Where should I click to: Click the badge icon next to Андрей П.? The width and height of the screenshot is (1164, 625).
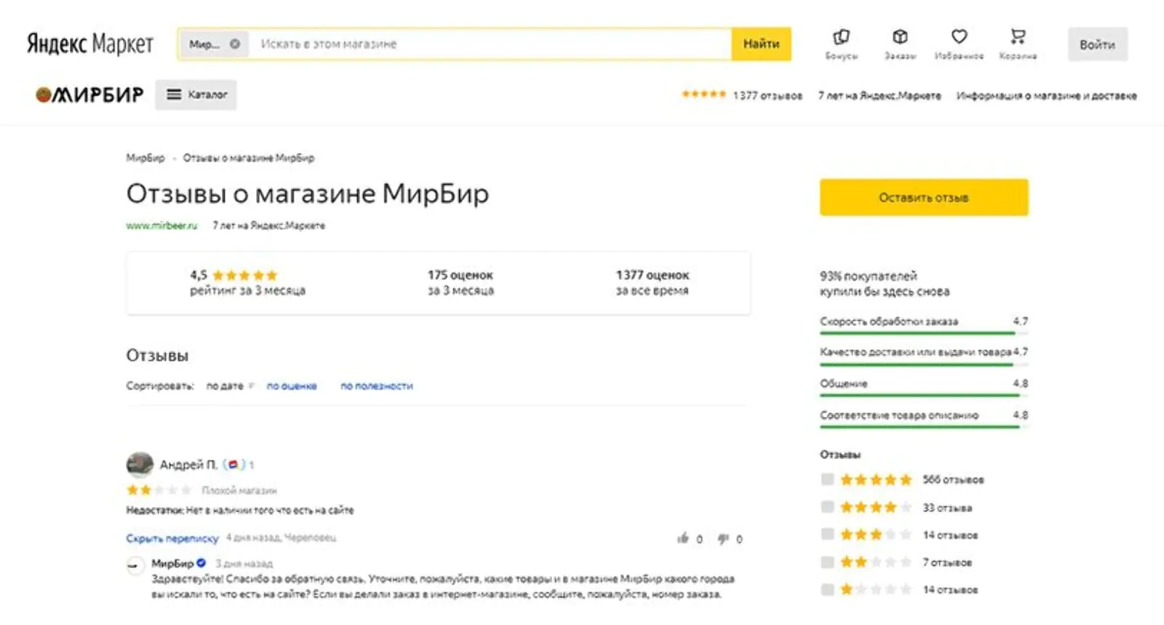click(x=234, y=464)
